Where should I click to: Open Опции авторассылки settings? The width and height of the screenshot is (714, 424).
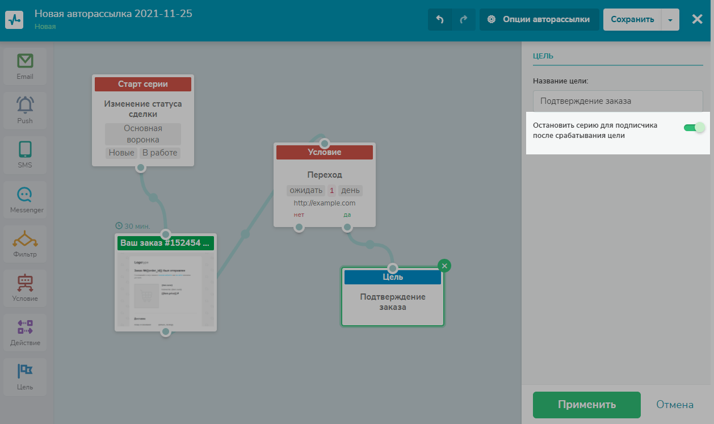[x=539, y=19]
